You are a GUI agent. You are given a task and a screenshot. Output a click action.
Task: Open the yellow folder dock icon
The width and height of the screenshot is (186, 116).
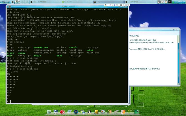point(96,112)
